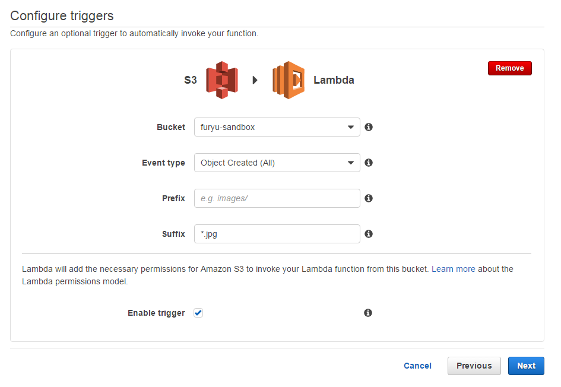Click into the Suffix field containing *.jpg
Screen dimensions: 561x387
click(277, 234)
